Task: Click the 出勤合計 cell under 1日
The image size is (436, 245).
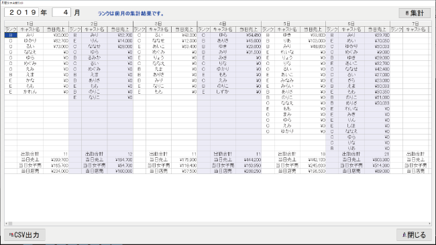Action: tap(30, 154)
